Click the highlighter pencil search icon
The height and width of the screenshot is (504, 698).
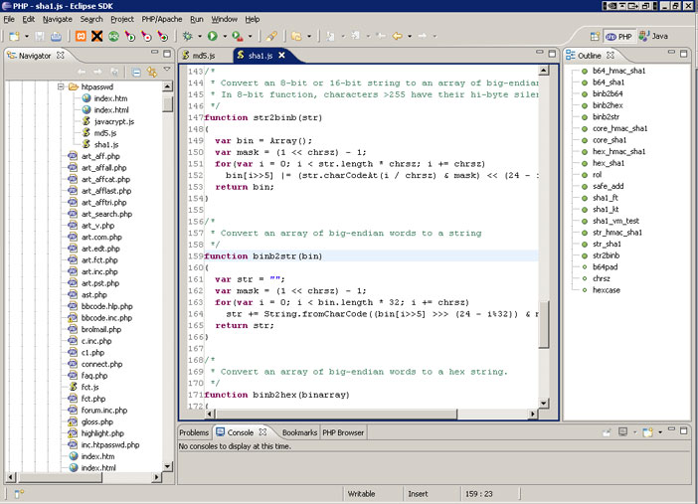click(x=271, y=36)
